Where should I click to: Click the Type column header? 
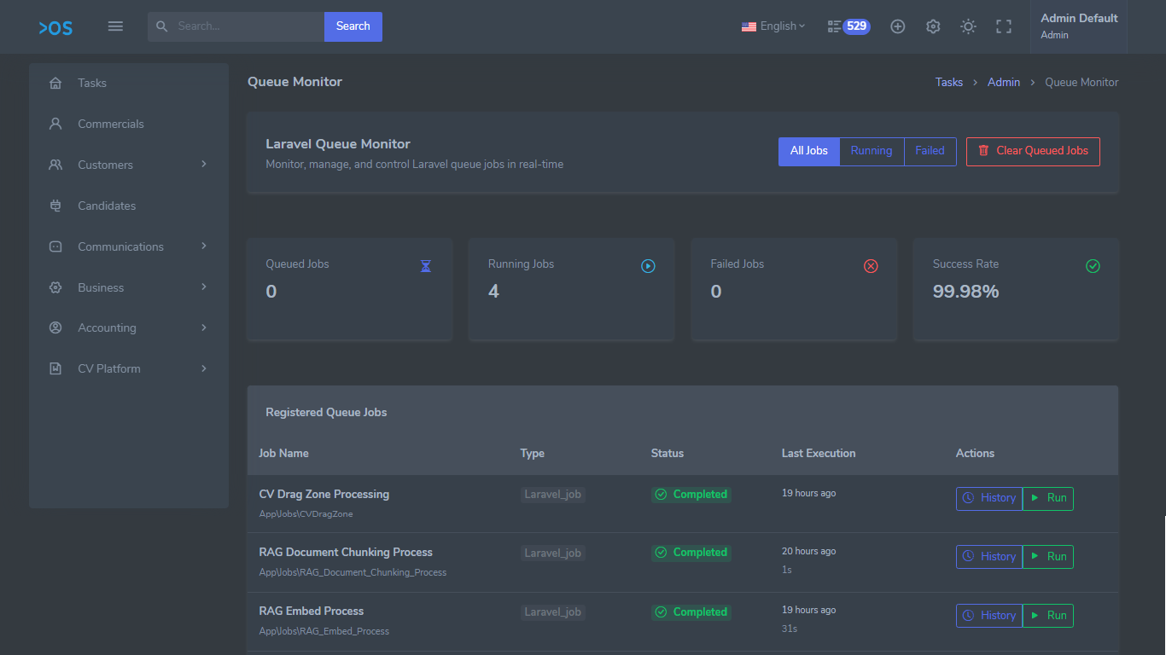point(533,453)
